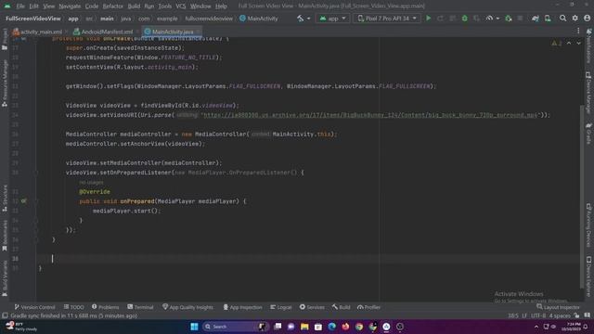
Task: Click the MainActivity breadcrumb in navigation bar
Action: point(259,19)
